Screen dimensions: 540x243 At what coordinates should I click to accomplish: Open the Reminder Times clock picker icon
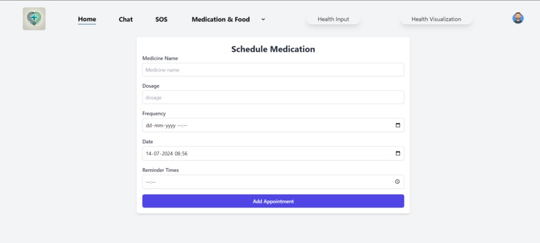point(397,181)
